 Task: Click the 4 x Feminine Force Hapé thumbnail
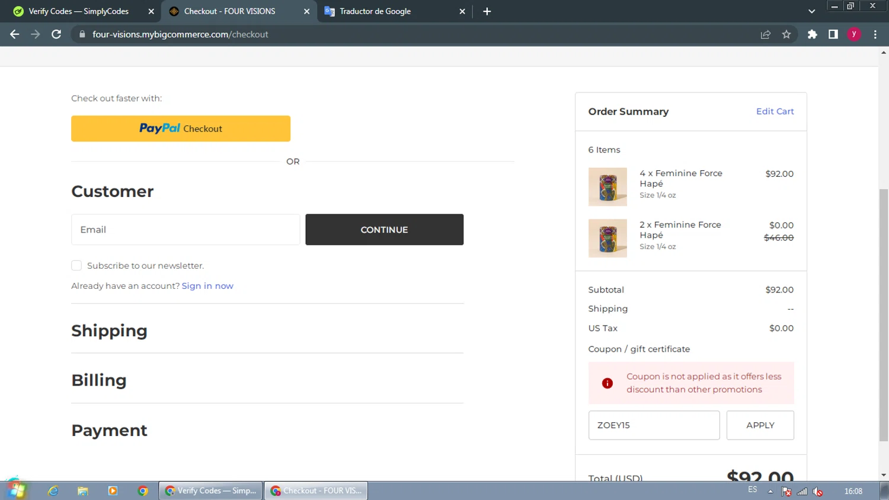tap(607, 187)
